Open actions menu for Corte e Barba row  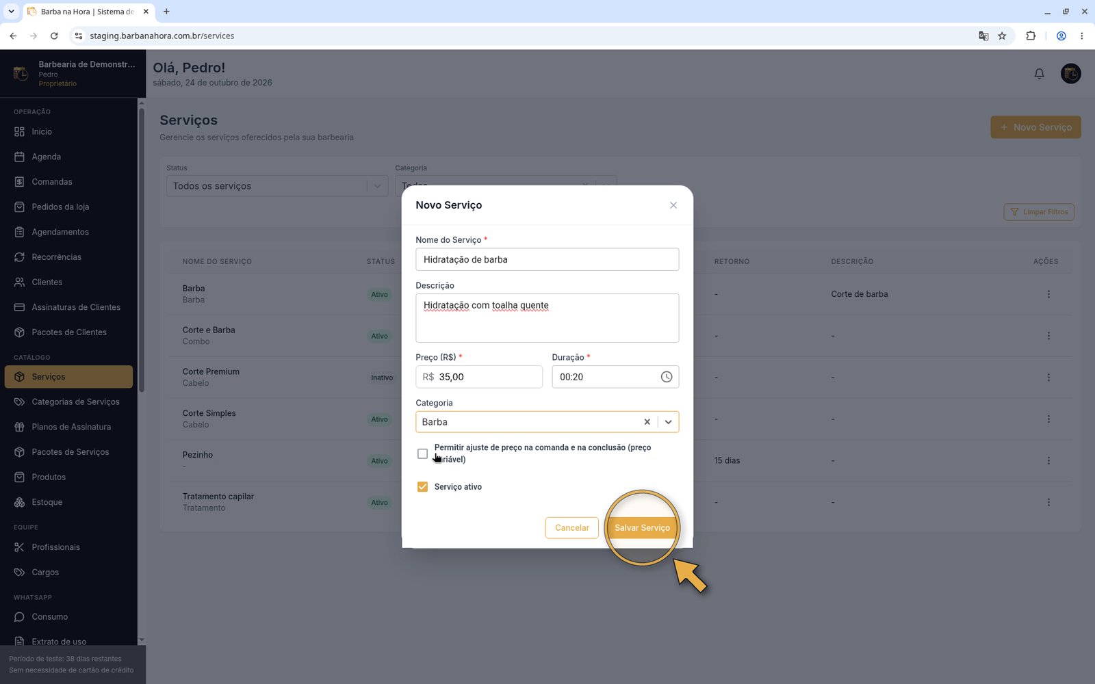(x=1048, y=336)
